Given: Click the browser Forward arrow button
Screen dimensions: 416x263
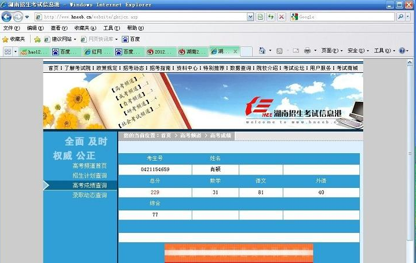Looking at the screenshot, I should [18, 17].
